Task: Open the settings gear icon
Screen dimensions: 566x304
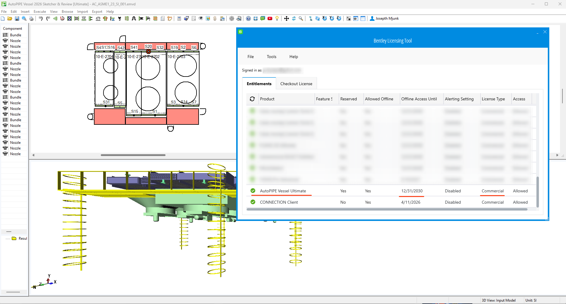Action: pyautogui.click(x=232, y=18)
